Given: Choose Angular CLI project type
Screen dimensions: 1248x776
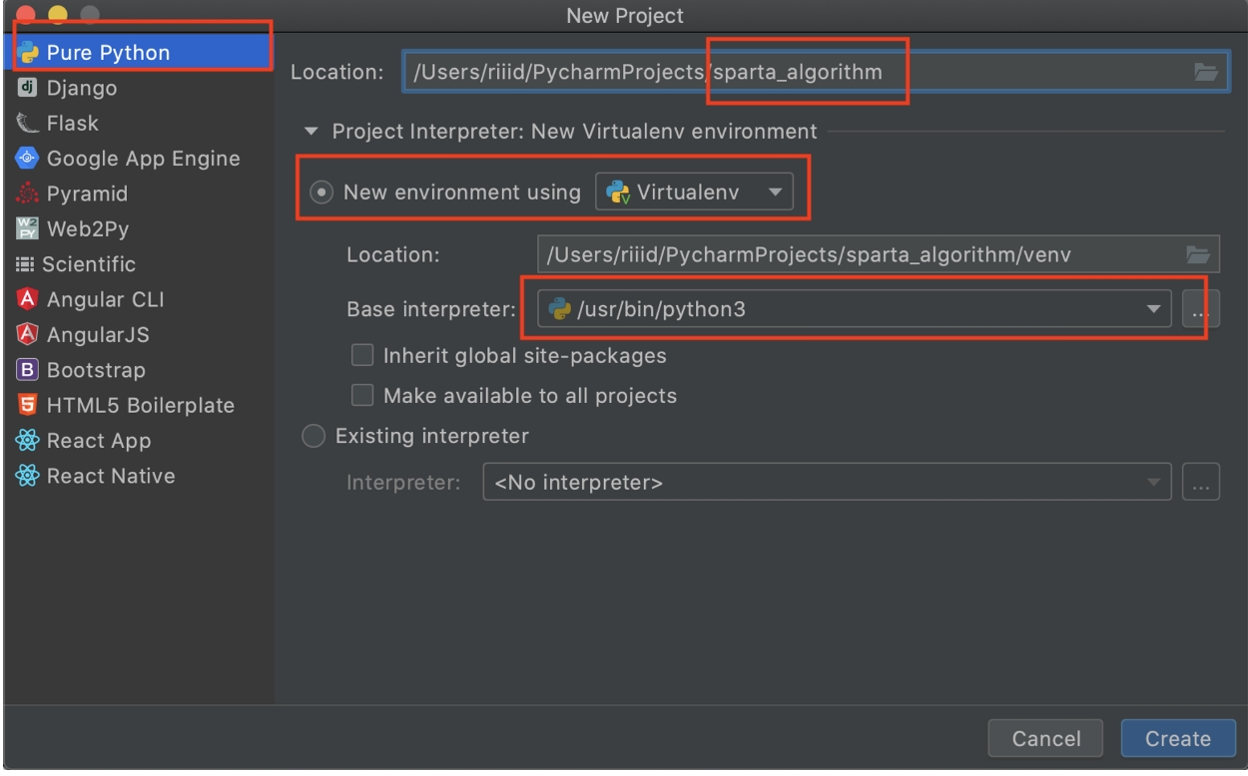Looking at the screenshot, I should (140, 299).
